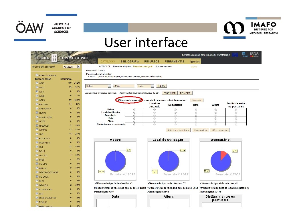Select radio in Data row, Altura column
Viewport: 293px width, 220px height.
click(216, 119)
